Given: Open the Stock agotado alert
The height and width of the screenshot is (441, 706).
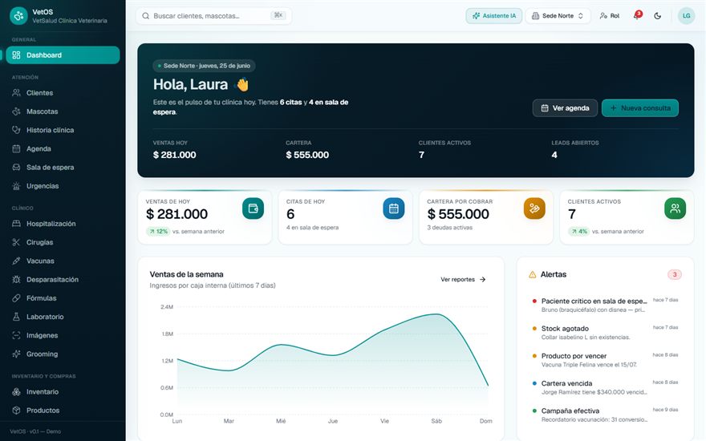Looking at the screenshot, I should (605, 333).
